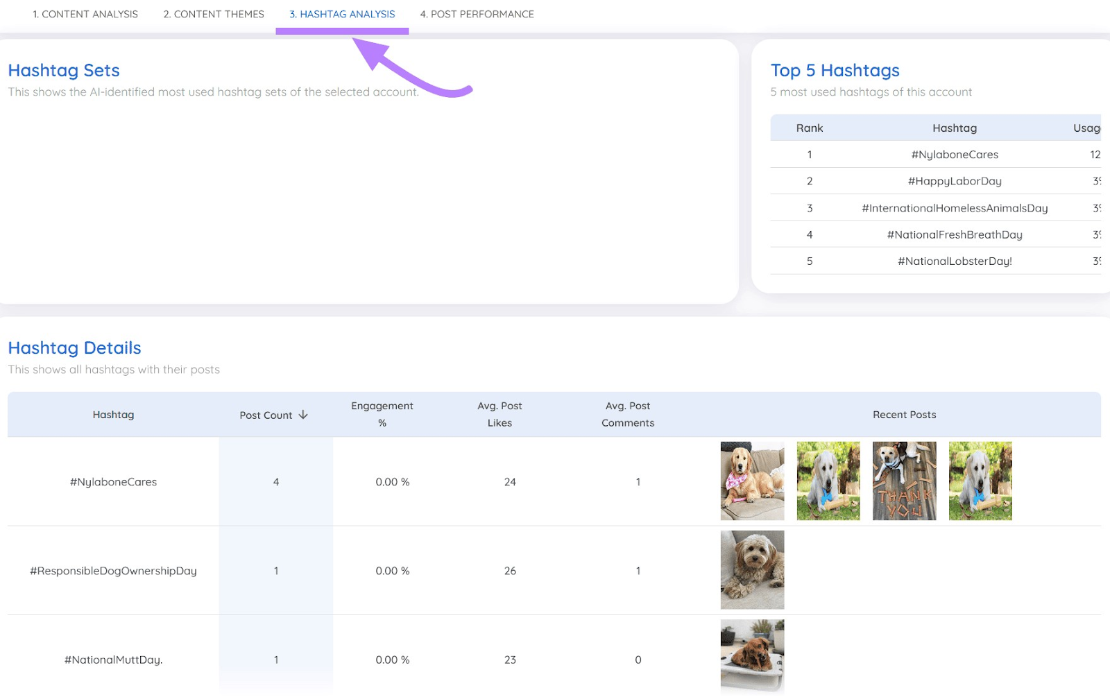Click the Hashtag Sets heading

click(x=64, y=71)
